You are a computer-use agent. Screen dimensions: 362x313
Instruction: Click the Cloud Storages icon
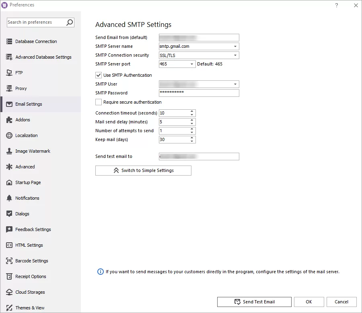click(x=9, y=292)
